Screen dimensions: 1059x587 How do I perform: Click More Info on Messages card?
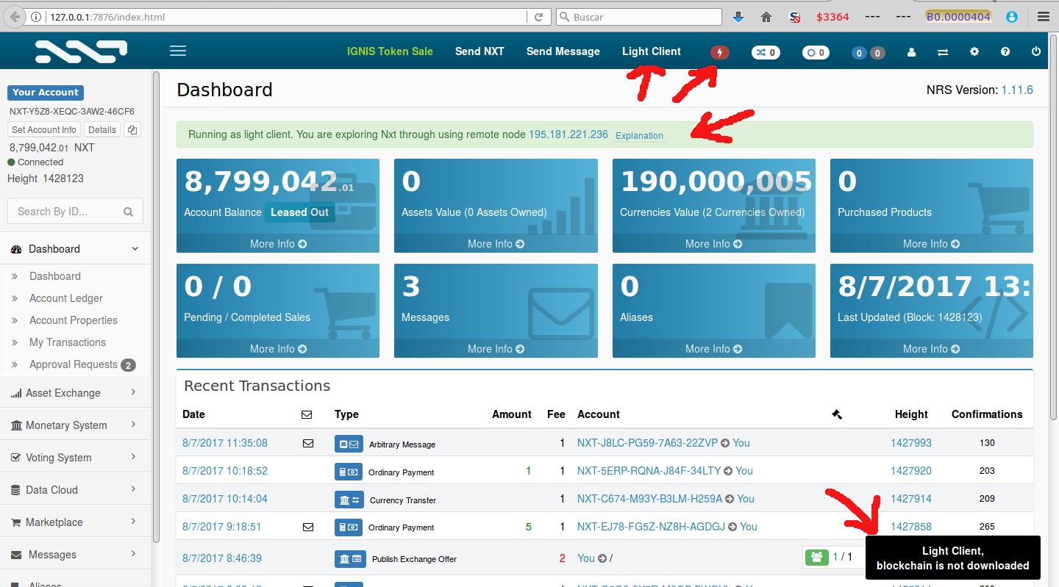[496, 349]
